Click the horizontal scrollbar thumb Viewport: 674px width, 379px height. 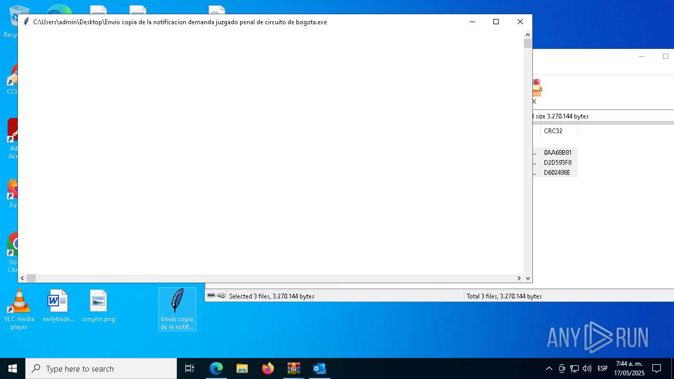31,278
